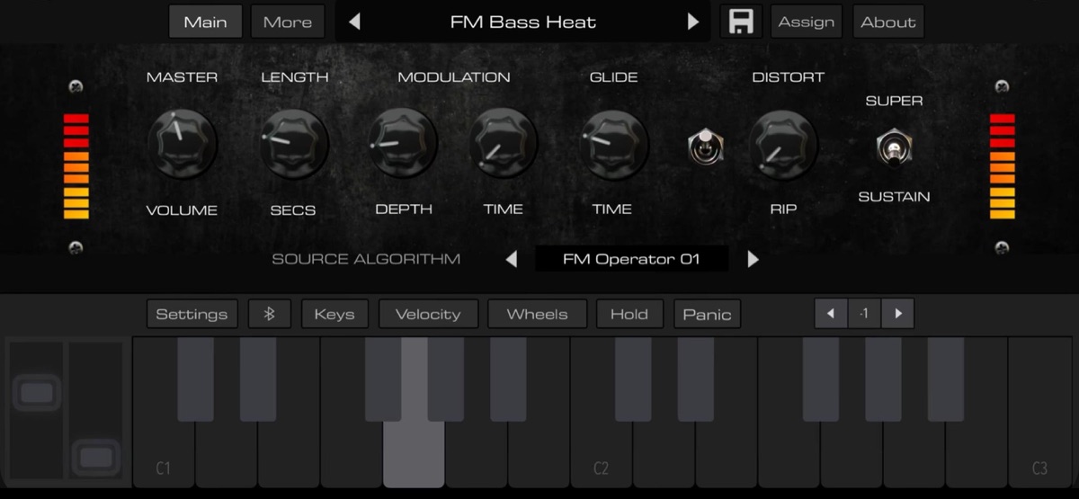Flip the Distort toggle switch
The height and width of the screenshot is (499, 1079).
pos(706,146)
